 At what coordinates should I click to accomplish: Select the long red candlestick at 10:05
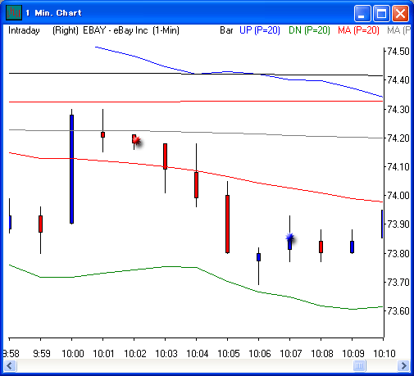click(x=227, y=224)
